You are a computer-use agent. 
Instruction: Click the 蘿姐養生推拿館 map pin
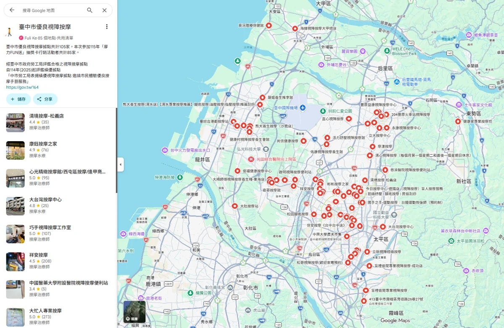(x=262, y=97)
